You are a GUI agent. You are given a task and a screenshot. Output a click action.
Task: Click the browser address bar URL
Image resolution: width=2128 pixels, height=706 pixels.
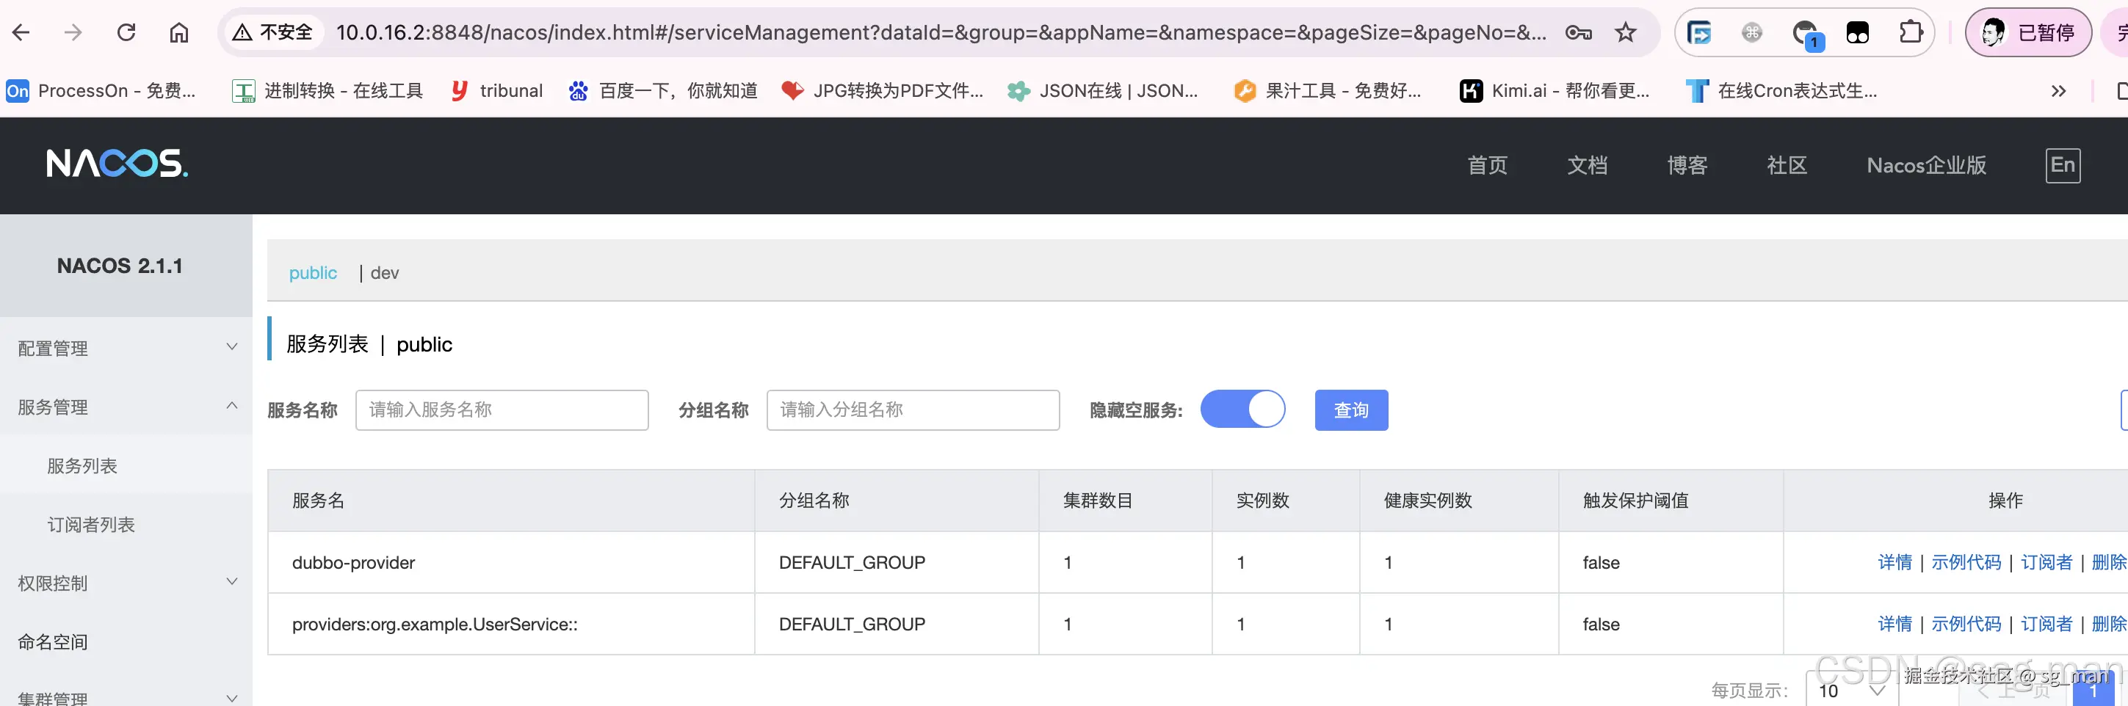coord(941,33)
